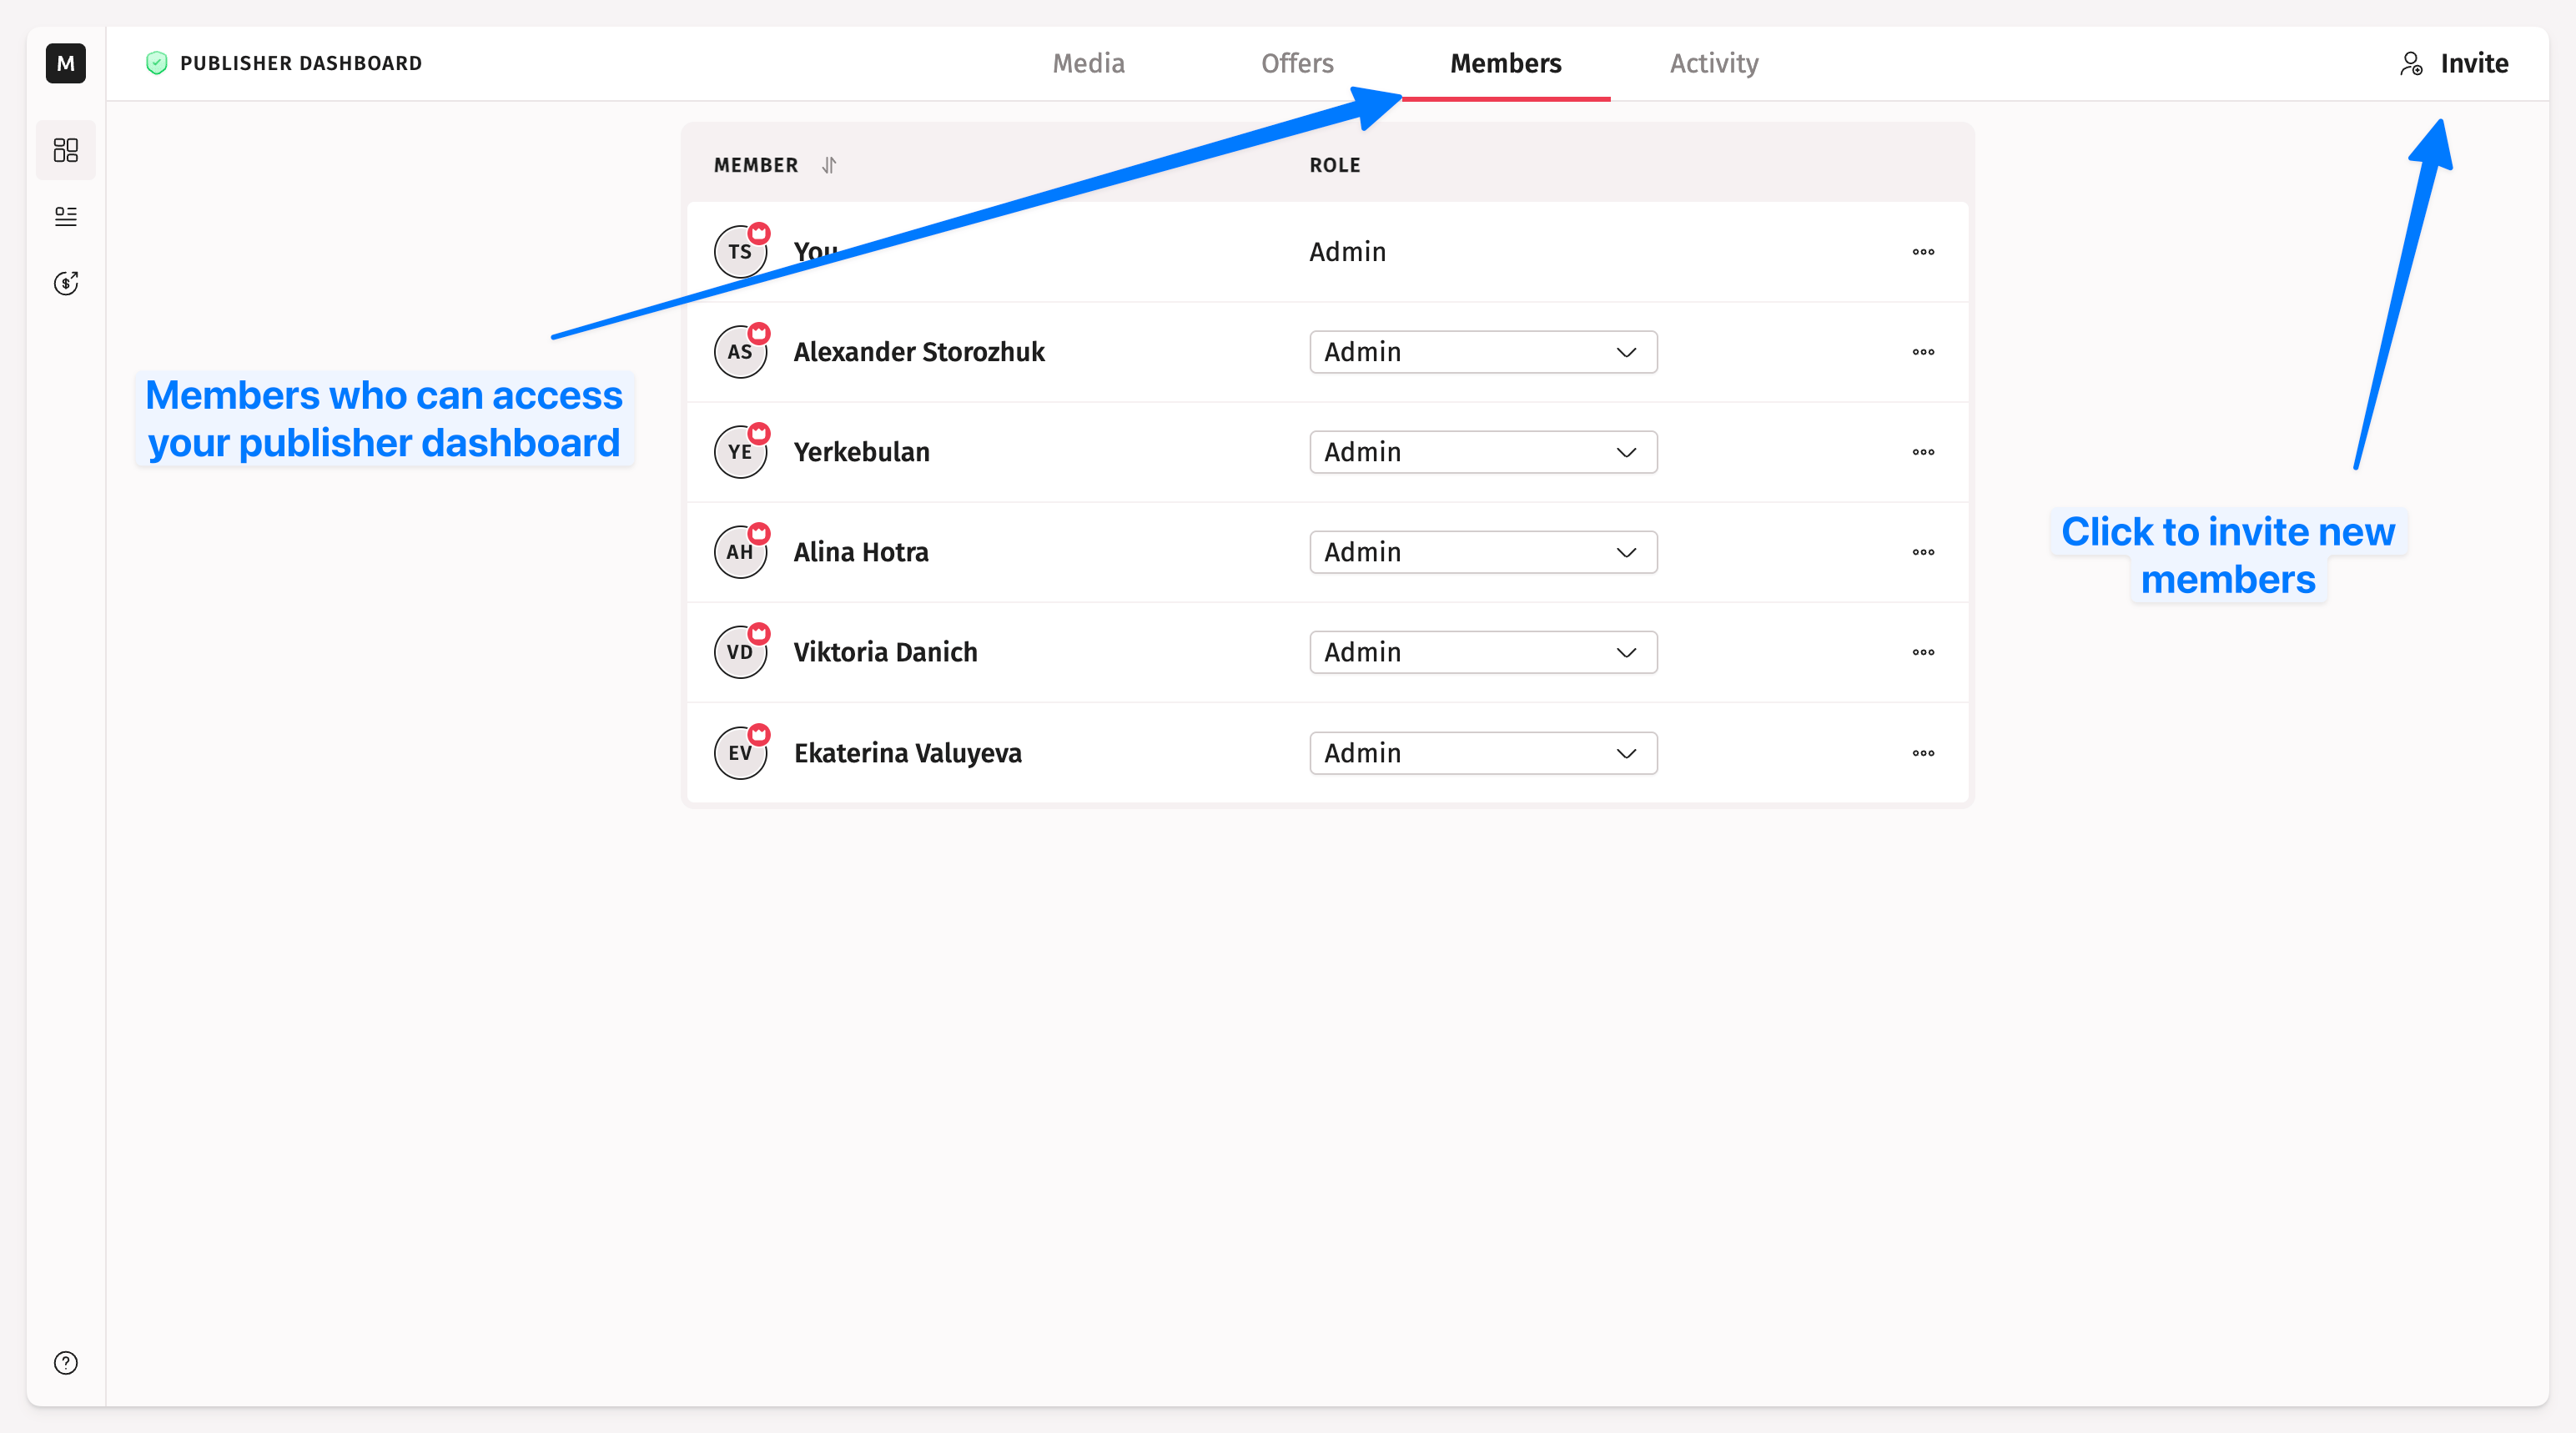The image size is (2576, 1433).
Task: Open Ekaterina Valuyeva's role selector
Action: [x=1482, y=753]
